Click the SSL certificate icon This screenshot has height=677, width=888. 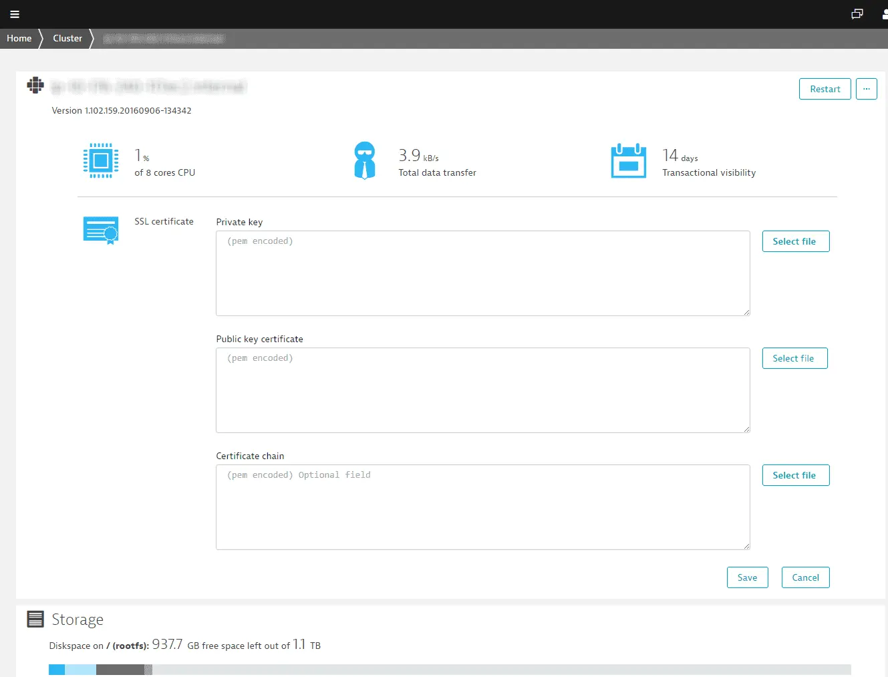pos(101,231)
